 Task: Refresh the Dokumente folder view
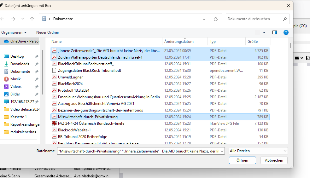click(216, 19)
